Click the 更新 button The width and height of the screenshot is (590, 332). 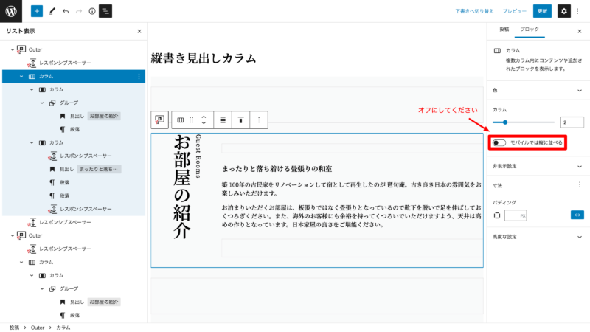tap(543, 12)
